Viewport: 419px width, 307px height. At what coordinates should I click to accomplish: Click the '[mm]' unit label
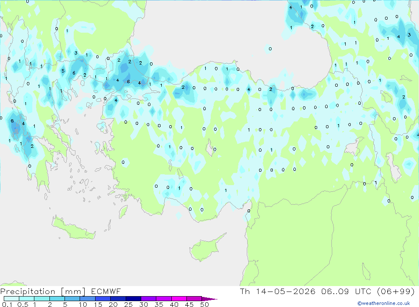coord(73,292)
